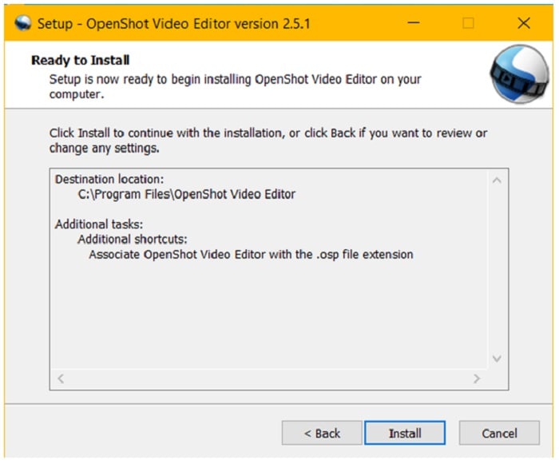
Task: Click the 'Destination location:' line
Action: (x=109, y=179)
